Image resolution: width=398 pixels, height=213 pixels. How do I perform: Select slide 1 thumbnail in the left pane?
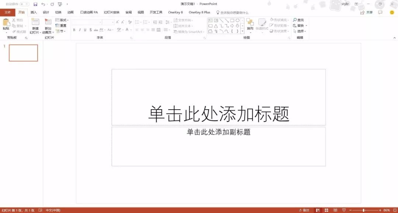point(23,53)
